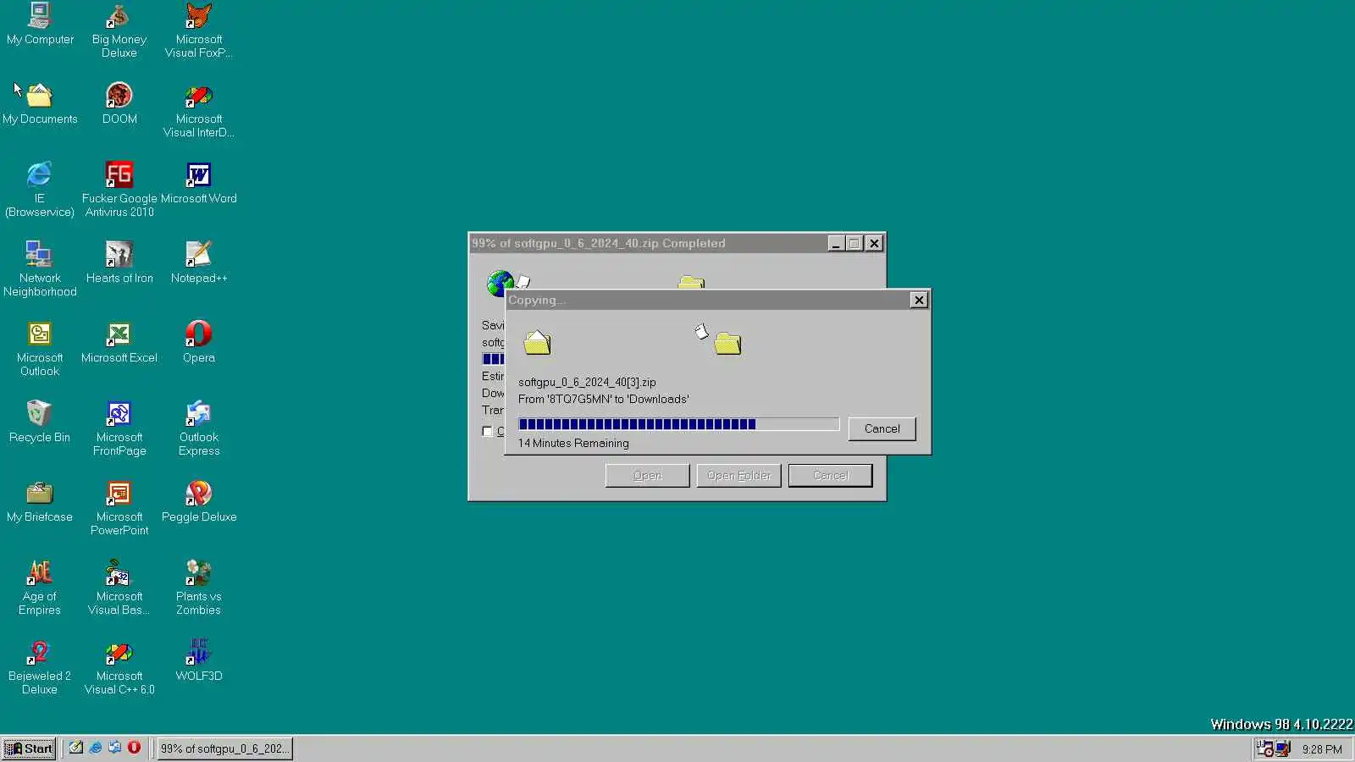Click the copying progress bar
This screenshot has height=762, width=1355.
678,424
